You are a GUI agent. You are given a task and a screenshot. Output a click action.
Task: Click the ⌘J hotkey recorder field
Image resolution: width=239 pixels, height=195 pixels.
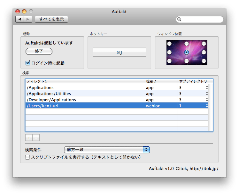coord(119,52)
